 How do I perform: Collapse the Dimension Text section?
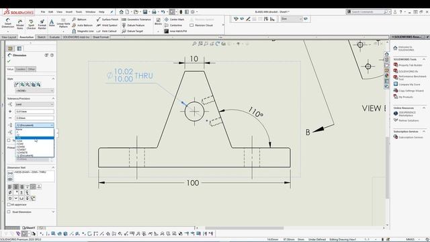[x=53, y=167]
